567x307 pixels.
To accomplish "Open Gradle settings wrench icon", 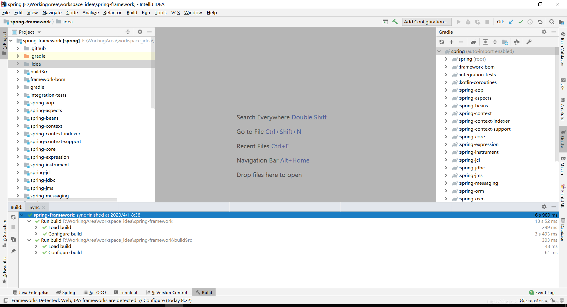I will tap(529, 42).
